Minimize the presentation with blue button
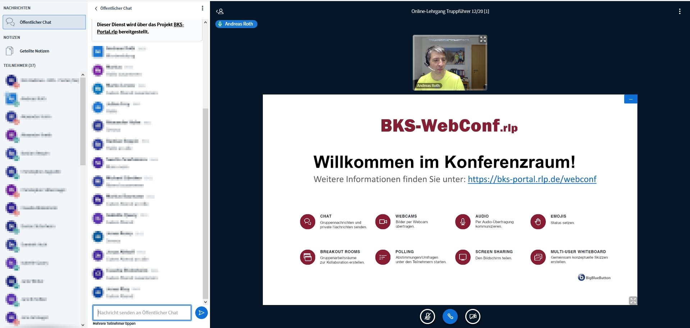The height and width of the screenshot is (328, 690). click(631, 99)
